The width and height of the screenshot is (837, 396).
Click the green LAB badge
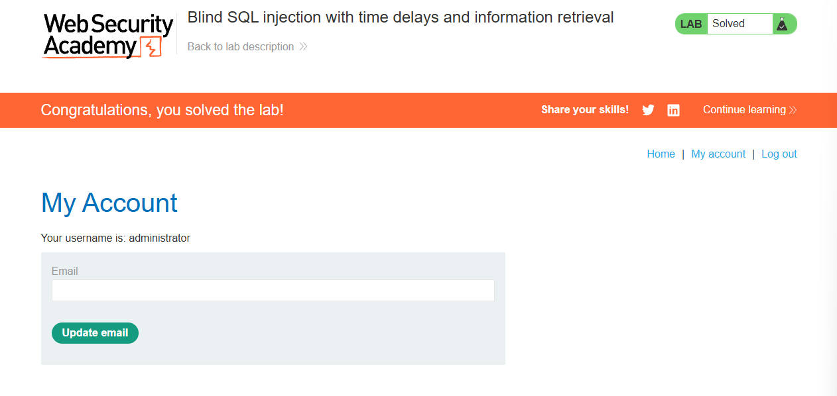click(691, 24)
